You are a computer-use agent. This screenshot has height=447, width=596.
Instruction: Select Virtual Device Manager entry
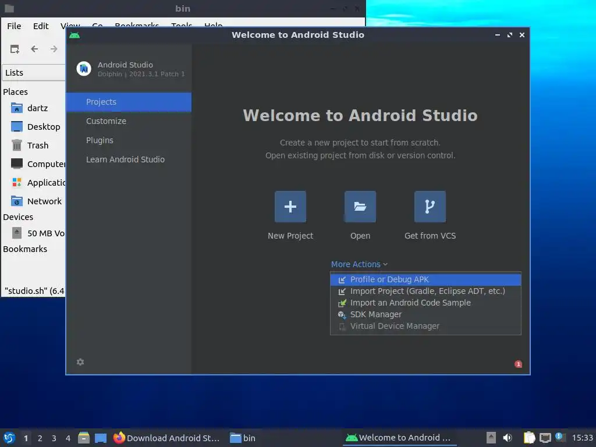coord(425,327)
